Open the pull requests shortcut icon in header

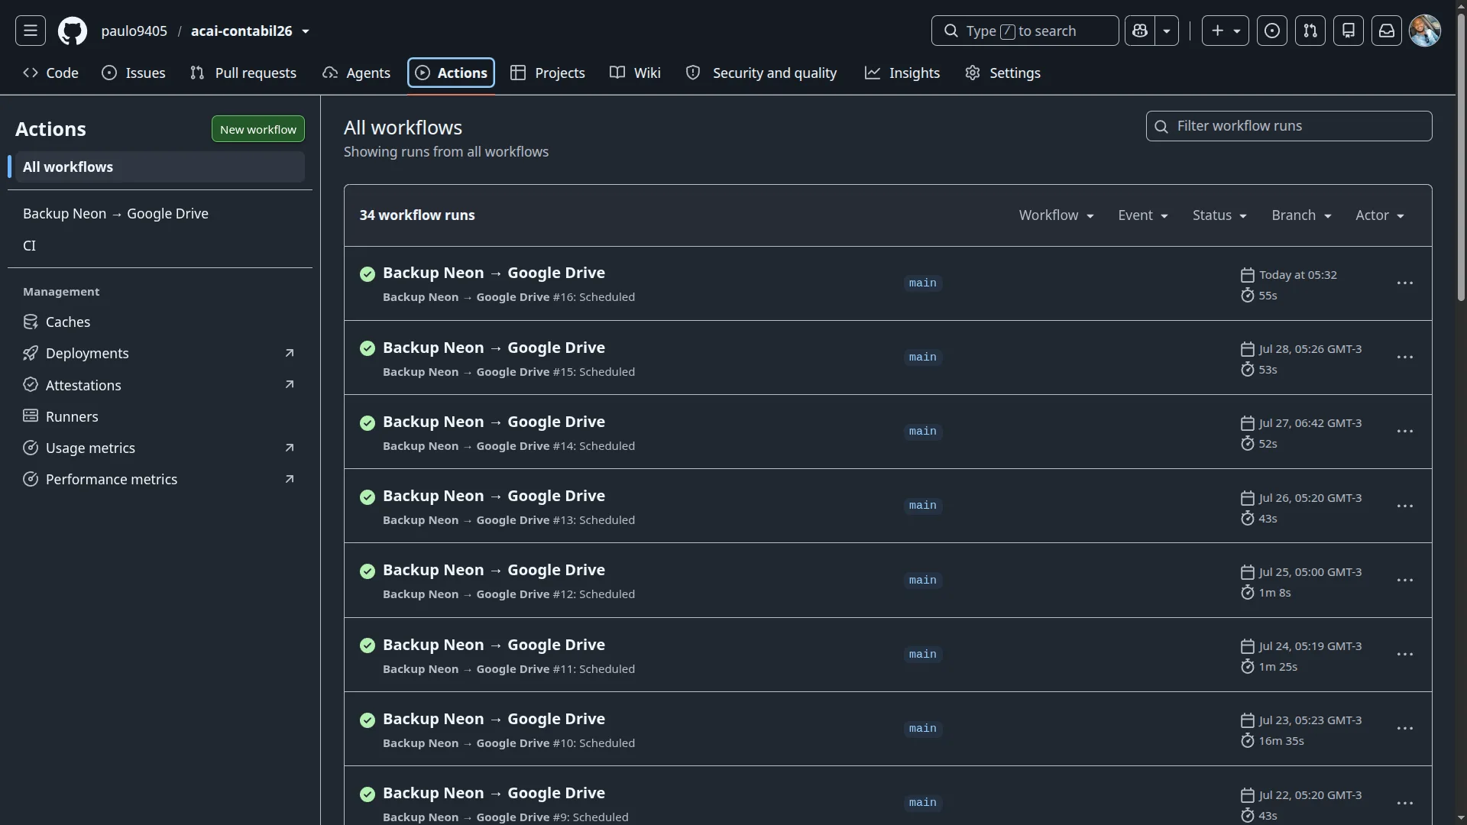pyautogui.click(x=1310, y=31)
